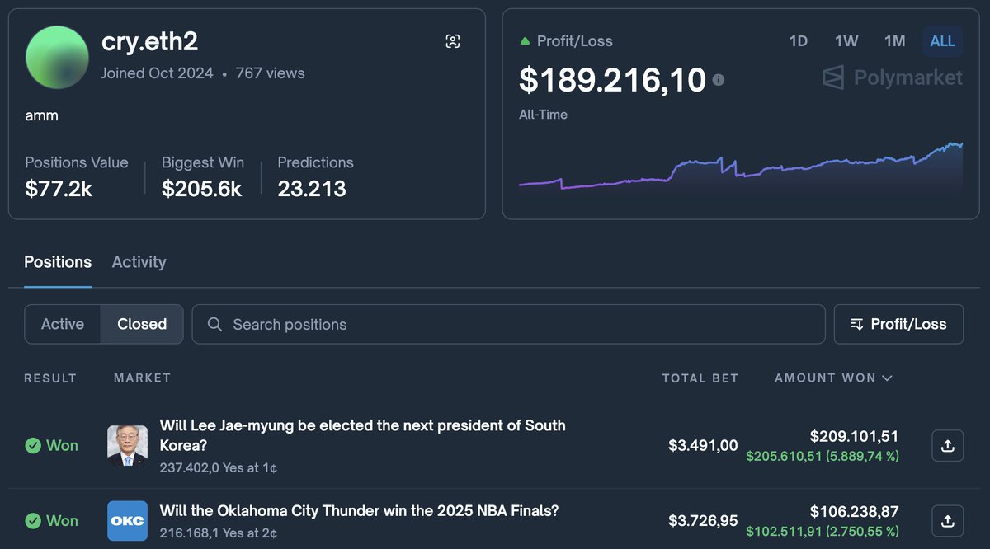The image size is (990, 549).
Task: Switch to the Activity tab
Action: (x=139, y=261)
